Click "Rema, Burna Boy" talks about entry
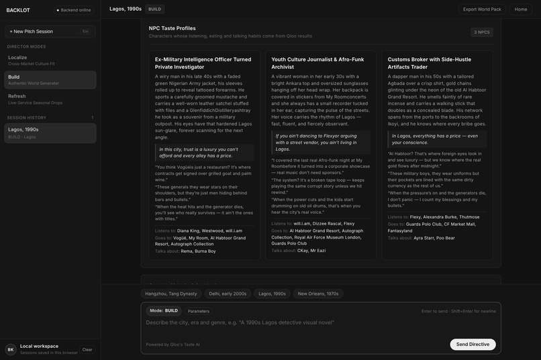 tap(198, 251)
